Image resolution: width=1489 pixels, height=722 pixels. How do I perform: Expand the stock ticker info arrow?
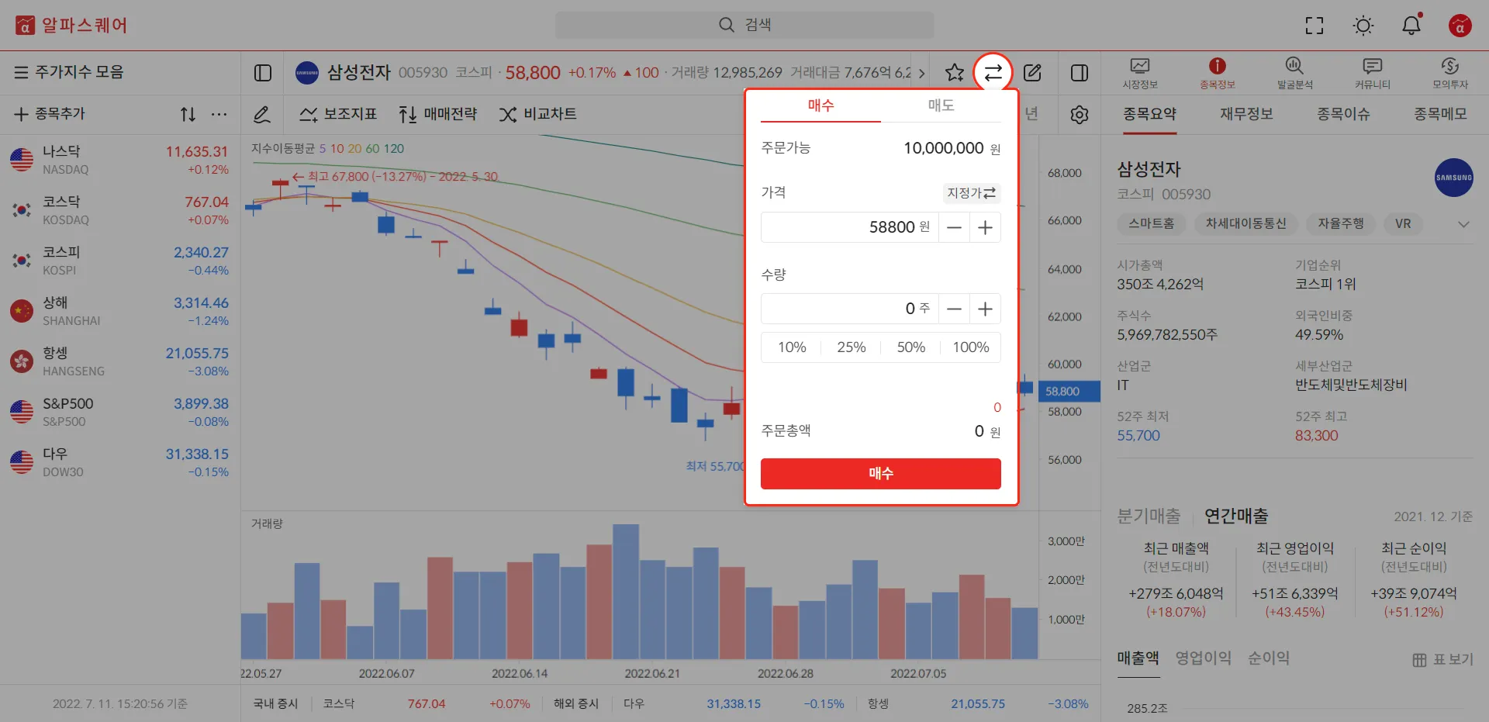pos(921,73)
